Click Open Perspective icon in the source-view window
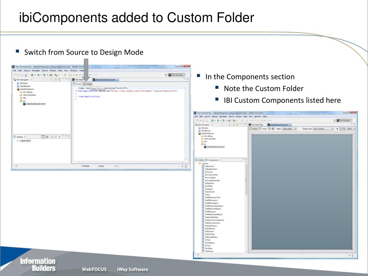Screen dimensions: 368x276 tap(166, 75)
